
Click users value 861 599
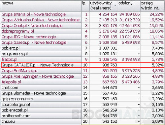(110, 71)
